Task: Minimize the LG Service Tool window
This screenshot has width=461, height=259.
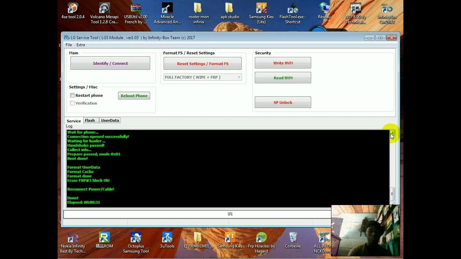Action: pyautogui.click(x=369, y=37)
